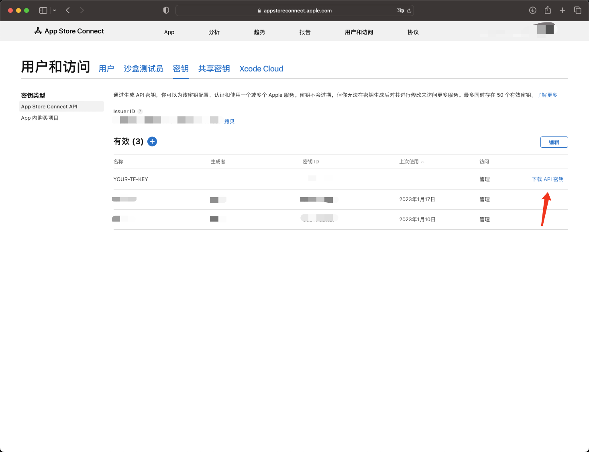The height and width of the screenshot is (452, 589).
Task: Go back with the browser back arrow
Action: [x=68, y=10]
